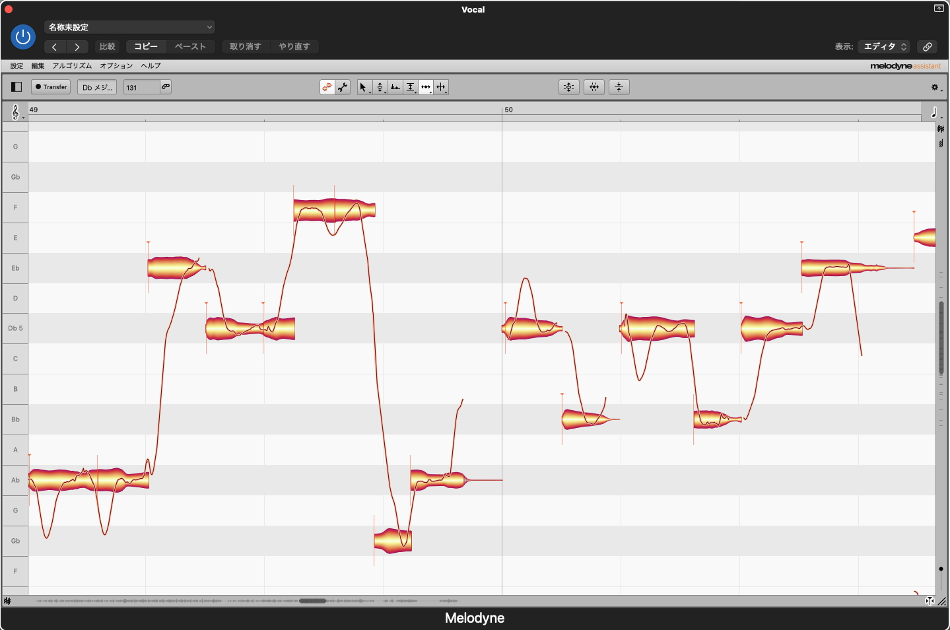This screenshot has width=950, height=630.
Task: Select the F note blob at top
Action: [334, 211]
